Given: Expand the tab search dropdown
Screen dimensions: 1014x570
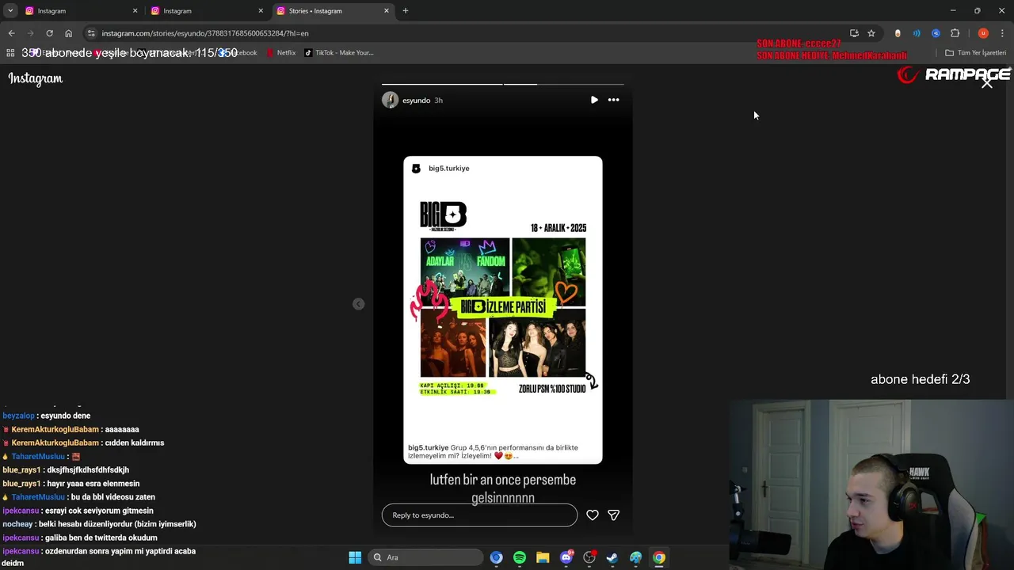Looking at the screenshot, I should click(10, 11).
